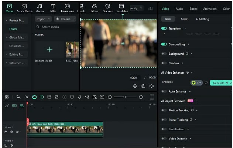Click the Import Media plus tile
This screenshot has height=148, width=233.
click(x=49, y=50)
